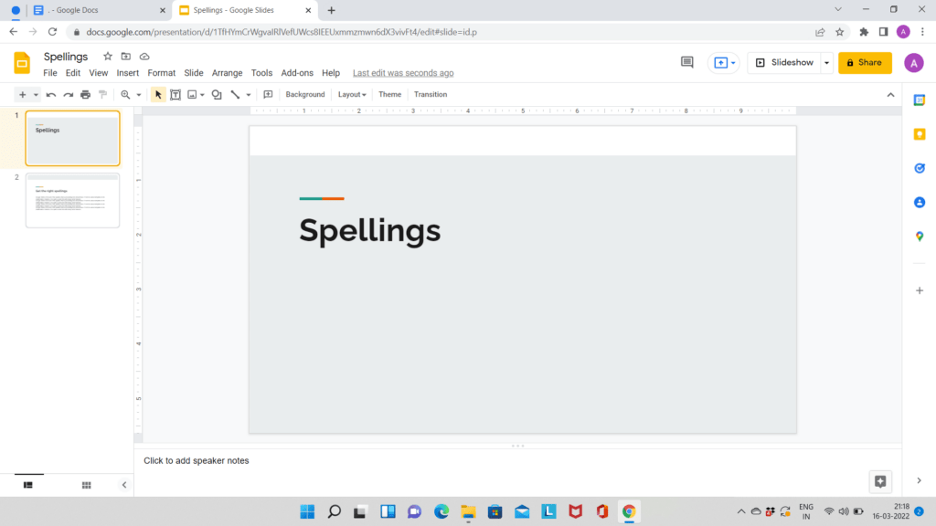Open the Layout dropdown
This screenshot has width=936, height=526.
coord(351,94)
